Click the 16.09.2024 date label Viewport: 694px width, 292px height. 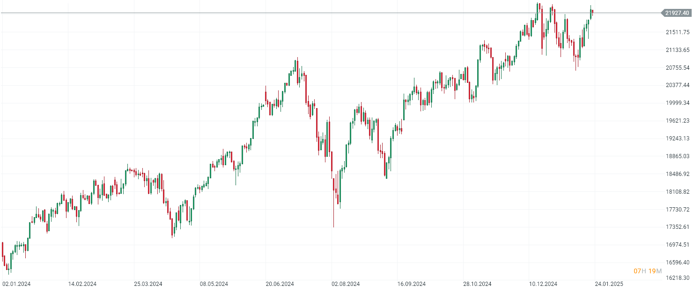412,284
